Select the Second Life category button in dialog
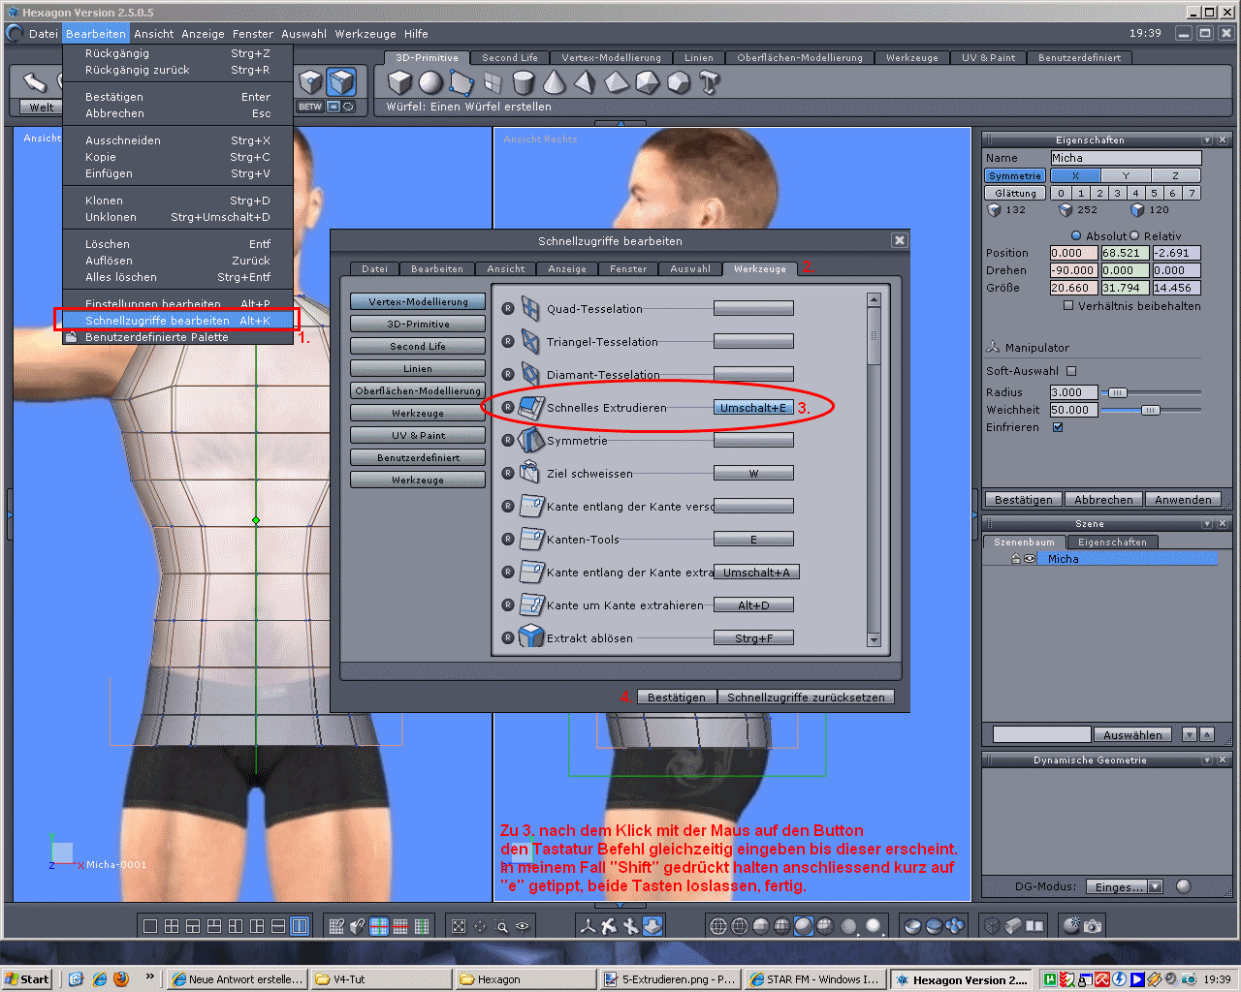The height and width of the screenshot is (992, 1241). (418, 347)
